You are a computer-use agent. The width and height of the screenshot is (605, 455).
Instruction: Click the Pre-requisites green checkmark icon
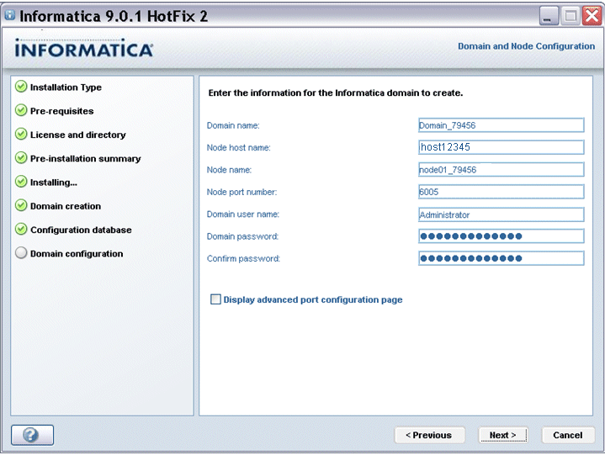tap(21, 110)
